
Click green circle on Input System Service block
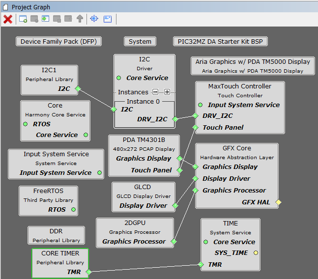(100, 172)
